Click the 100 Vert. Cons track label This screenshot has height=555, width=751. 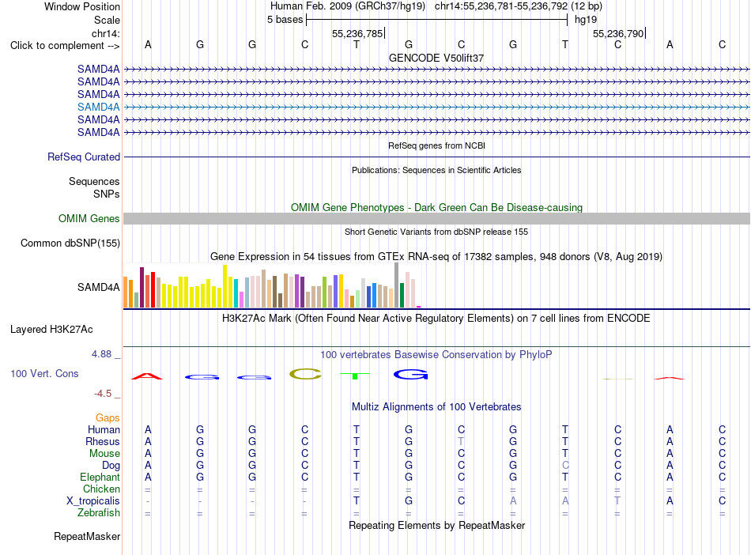point(44,373)
